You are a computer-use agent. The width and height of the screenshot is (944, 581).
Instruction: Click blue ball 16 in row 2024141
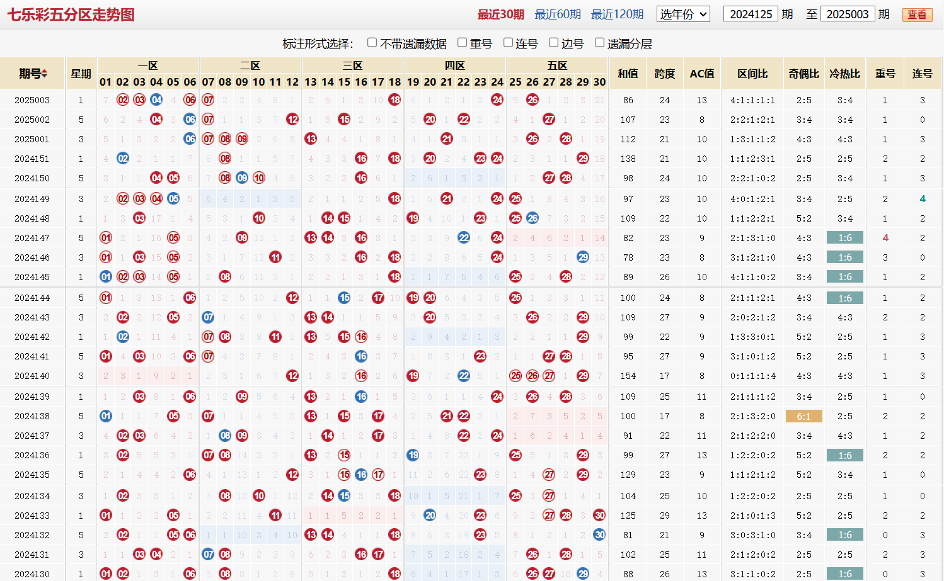pyautogui.click(x=361, y=356)
